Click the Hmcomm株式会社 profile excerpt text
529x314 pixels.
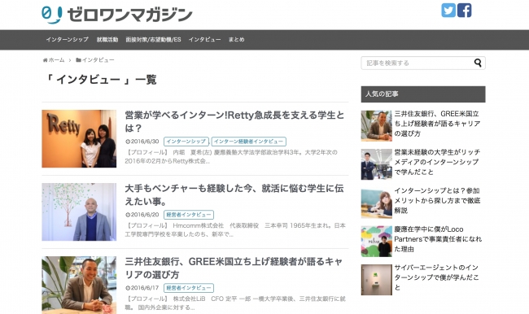coord(235,229)
